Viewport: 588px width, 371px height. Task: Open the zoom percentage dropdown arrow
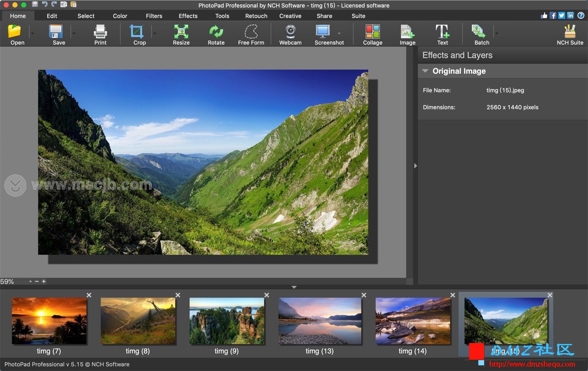coord(30,281)
